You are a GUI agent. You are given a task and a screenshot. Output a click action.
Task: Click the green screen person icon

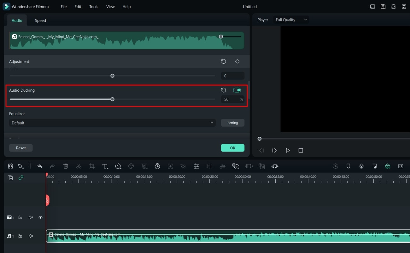(x=144, y=166)
